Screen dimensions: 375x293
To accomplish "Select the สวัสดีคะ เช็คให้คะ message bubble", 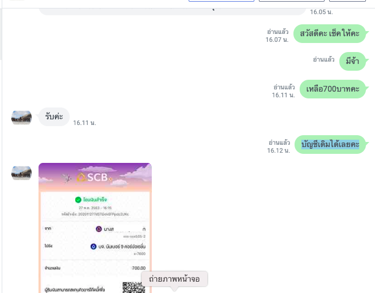I will 330,34.
